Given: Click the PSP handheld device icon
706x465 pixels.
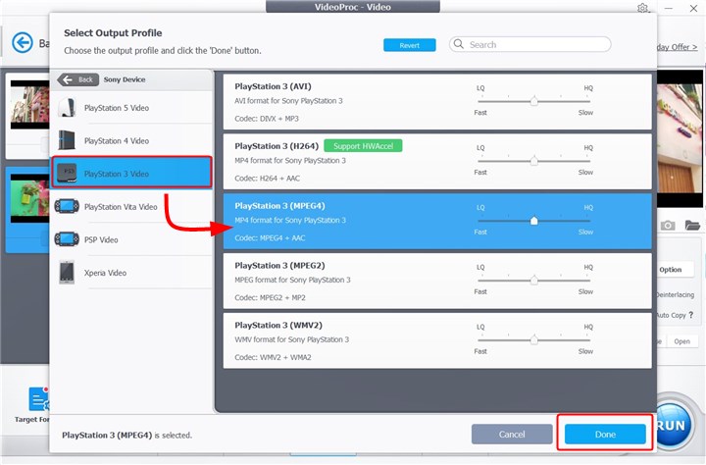Looking at the screenshot, I should 67,239.
